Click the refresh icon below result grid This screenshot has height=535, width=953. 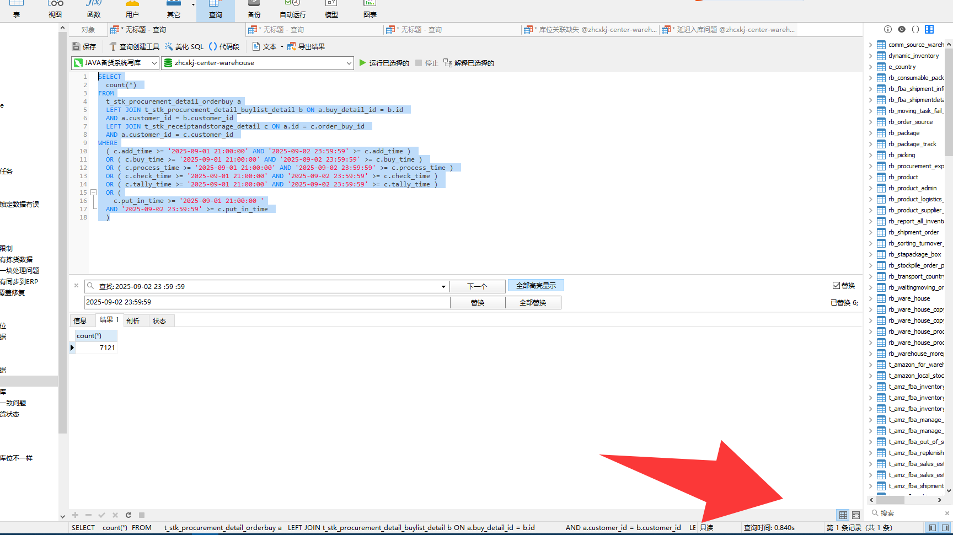[x=129, y=515]
